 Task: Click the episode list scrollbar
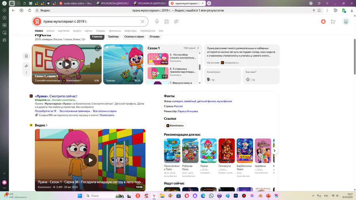(x=200, y=67)
